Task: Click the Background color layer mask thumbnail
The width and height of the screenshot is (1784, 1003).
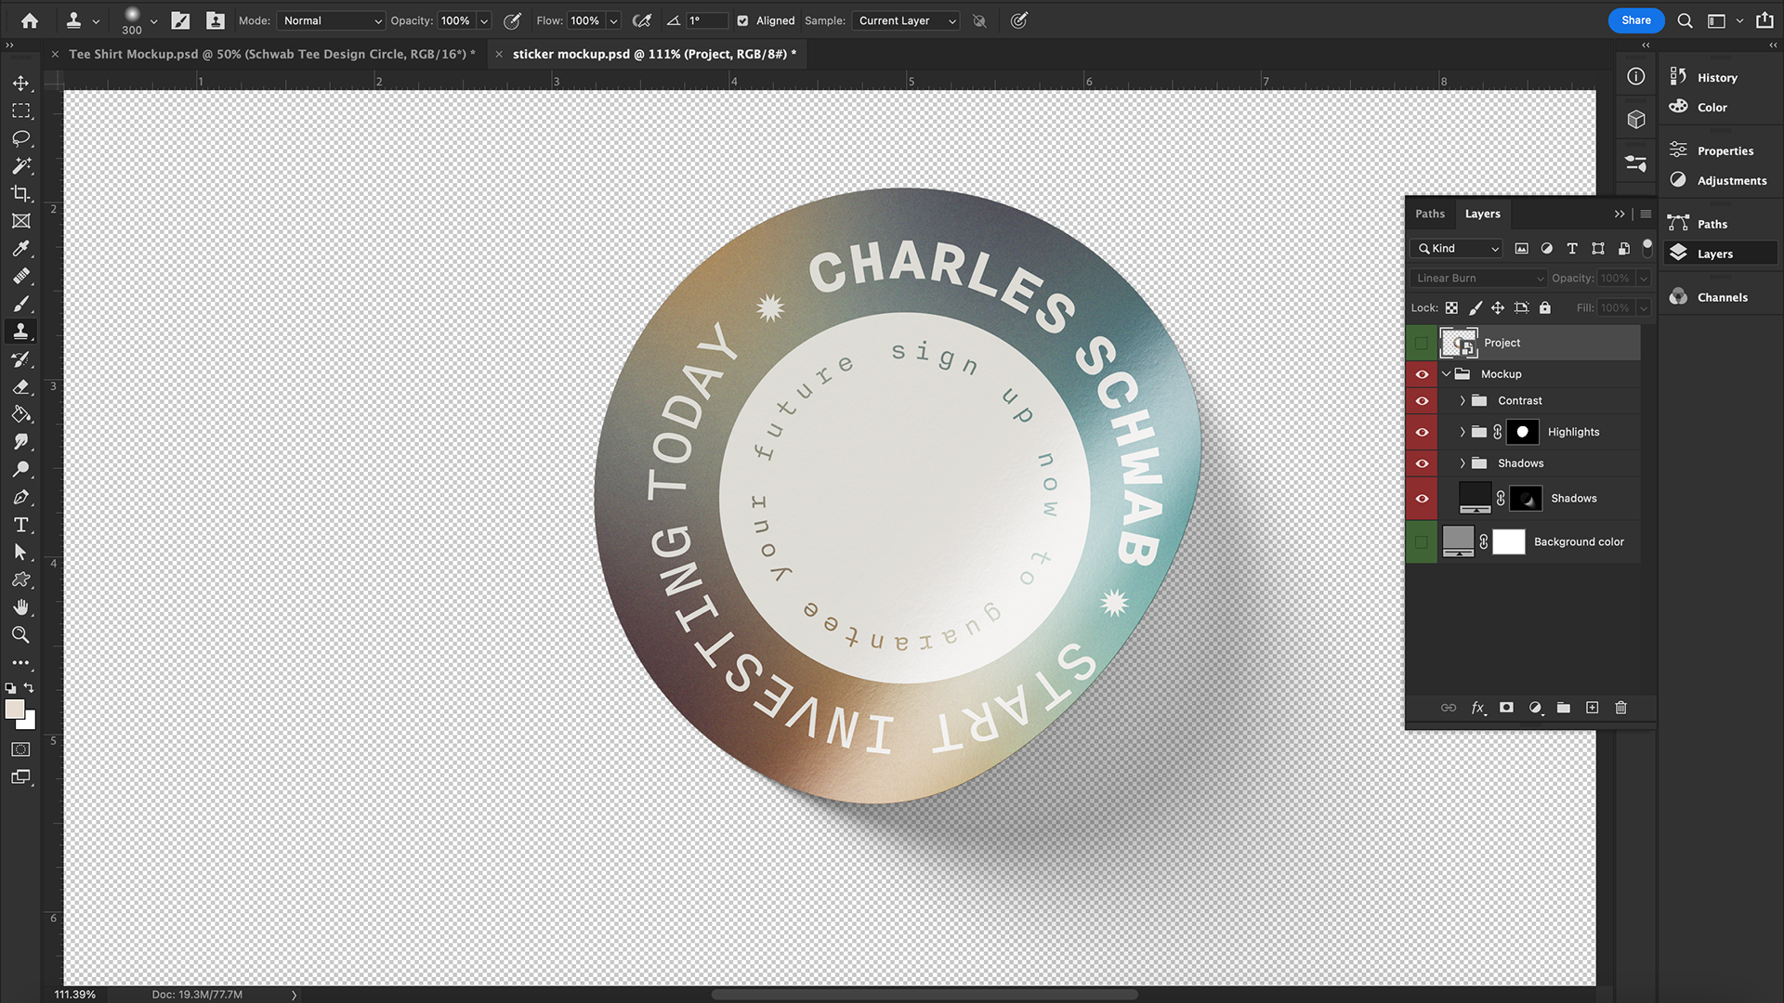Action: (x=1508, y=542)
